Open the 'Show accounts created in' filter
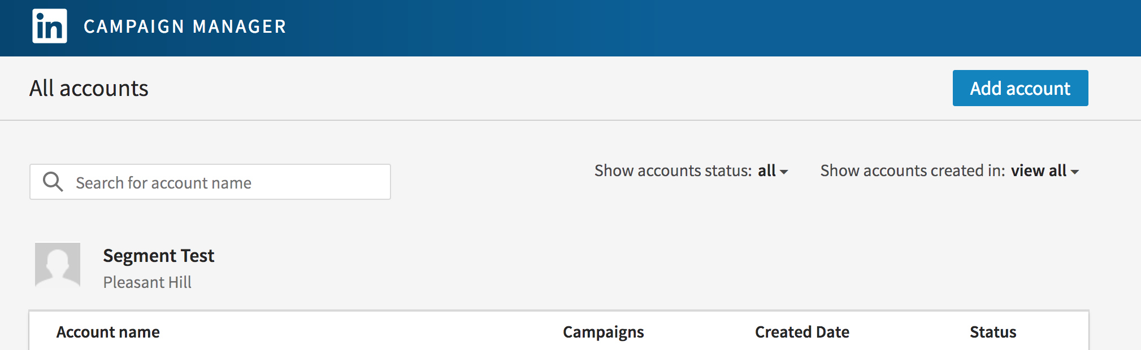The image size is (1141, 350). 1039,170
